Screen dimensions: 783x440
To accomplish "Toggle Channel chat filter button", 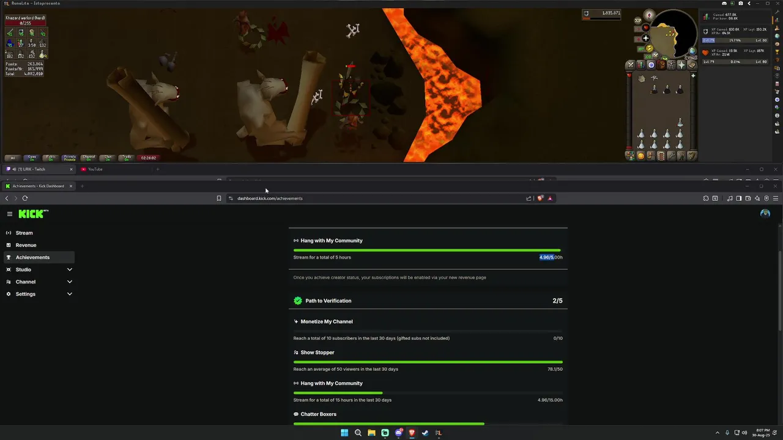I will pos(89,158).
